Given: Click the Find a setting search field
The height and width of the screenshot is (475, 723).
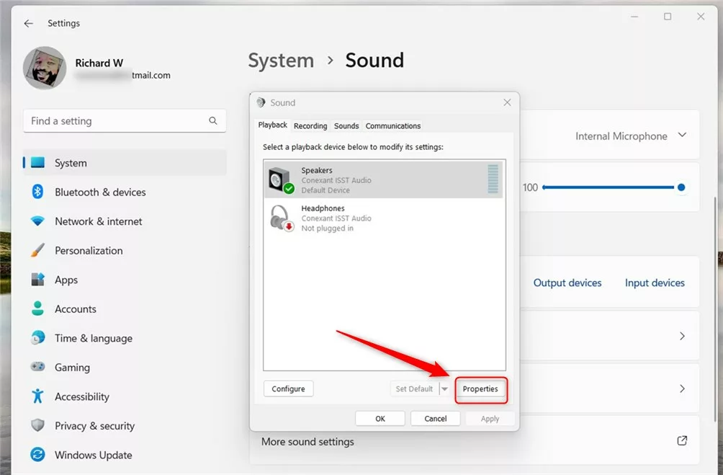Looking at the screenshot, I should coord(115,121).
